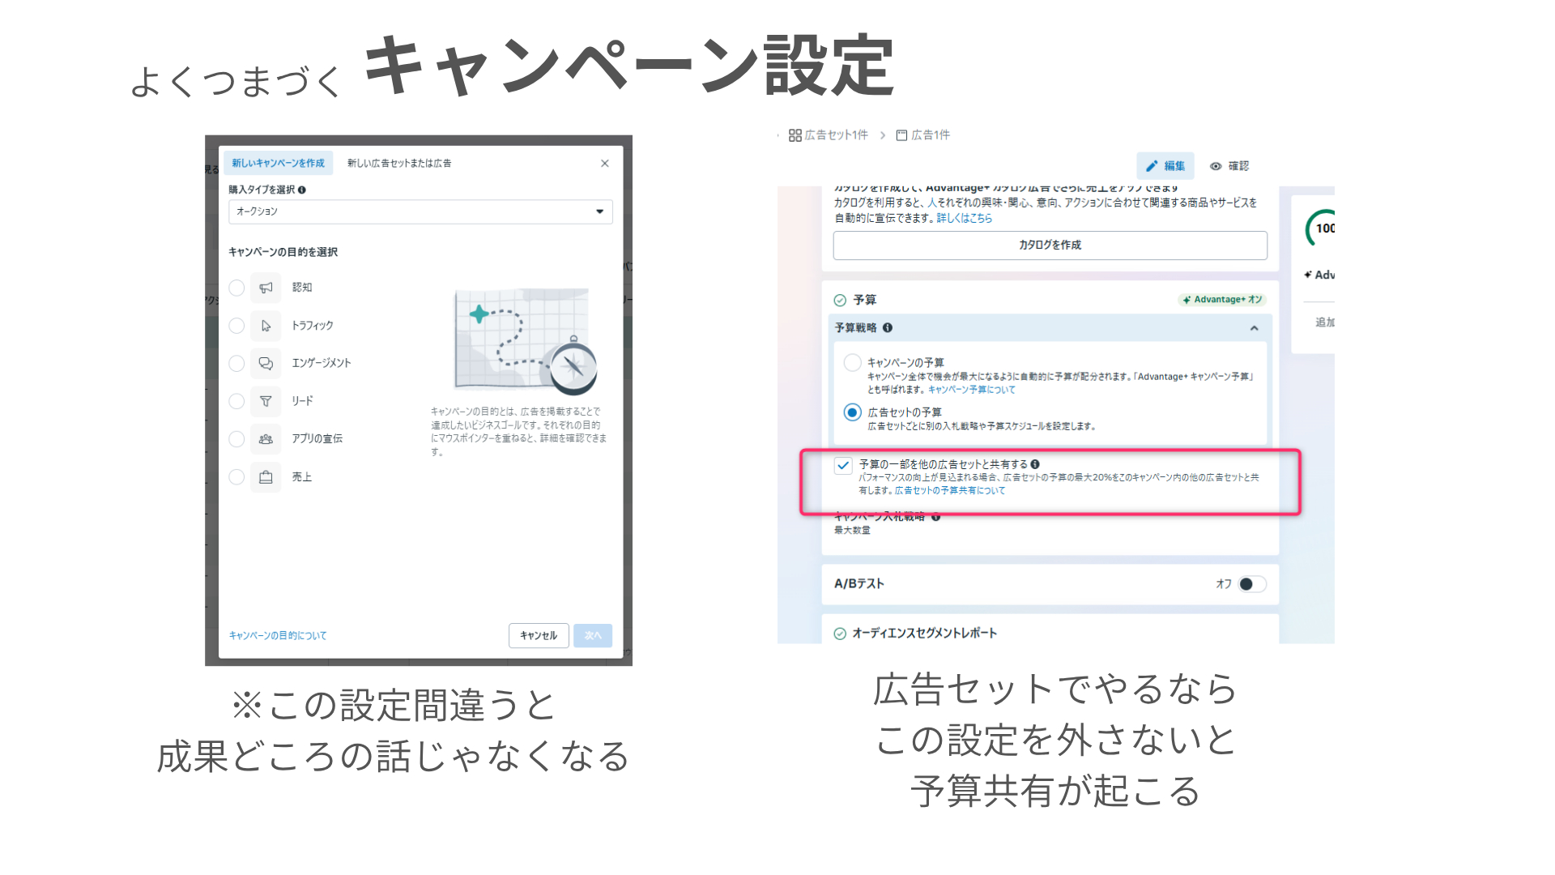Select the 新しいキャンペーンを作成 tab

(278, 164)
